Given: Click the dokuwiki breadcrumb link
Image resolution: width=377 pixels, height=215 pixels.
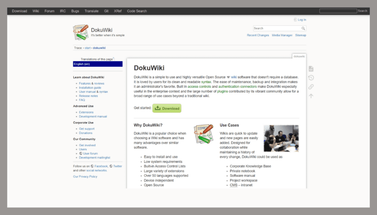Looking at the screenshot, I should (99, 48).
